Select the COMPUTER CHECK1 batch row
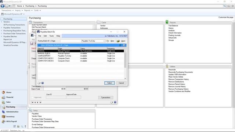Viewport: 235px width, 132px height. coord(81,58)
